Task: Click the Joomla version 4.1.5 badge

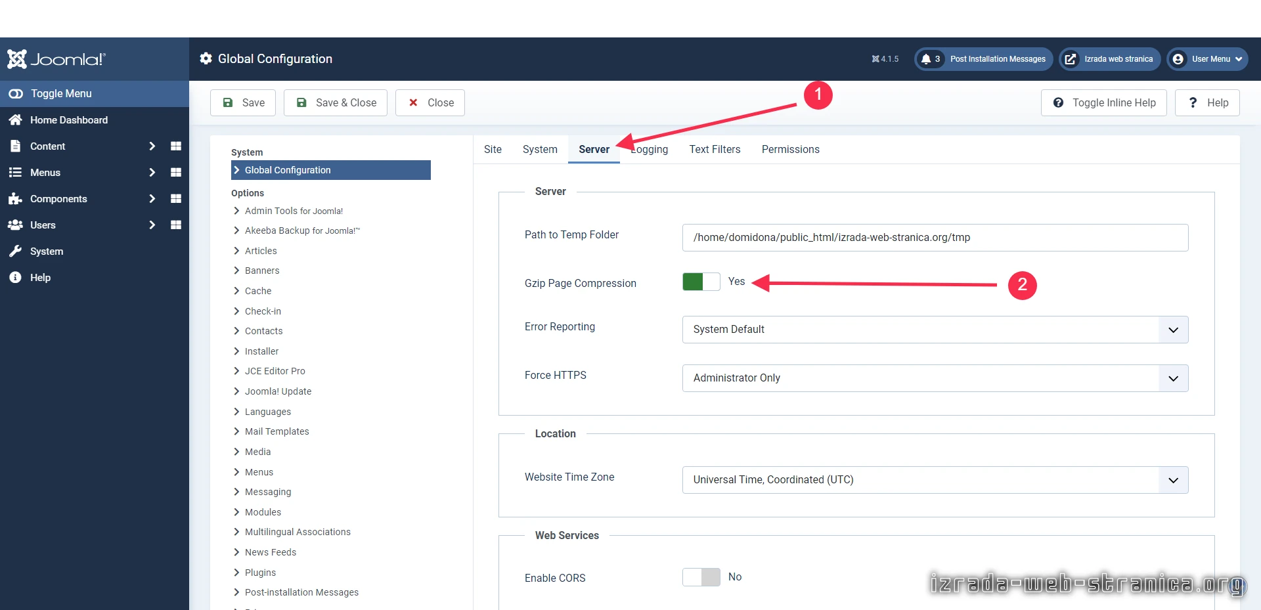Action: pos(885,59)
